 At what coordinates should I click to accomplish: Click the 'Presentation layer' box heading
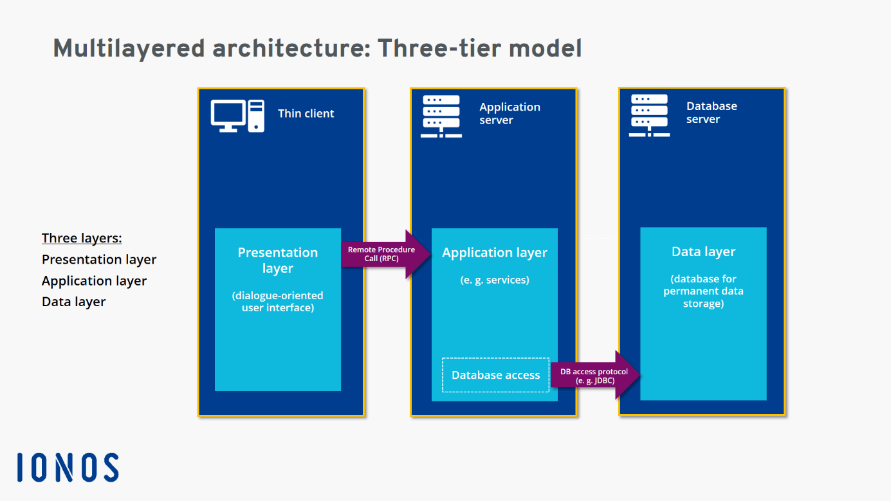pos(278,260)
